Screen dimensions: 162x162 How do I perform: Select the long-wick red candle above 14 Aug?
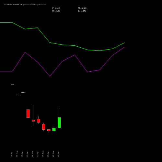click(33, 121)
